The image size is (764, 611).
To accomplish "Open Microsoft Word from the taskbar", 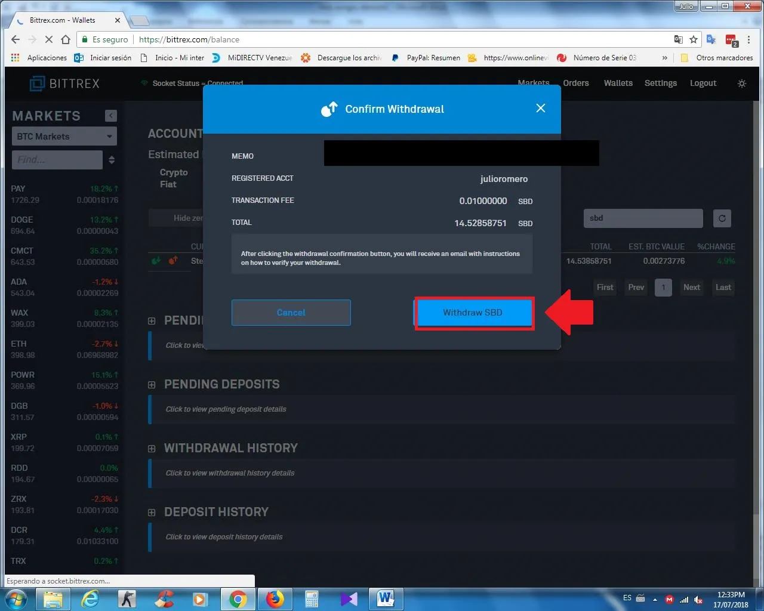I will click(386, 598).
